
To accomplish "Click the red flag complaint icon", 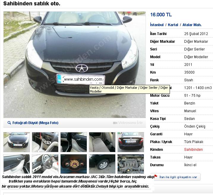I will coord(156,176).
